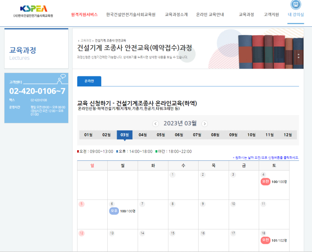The height and width of the screenshot is (252, 312).
Task: Open 온라인 교육안내 menu
Action: (210, 15)
